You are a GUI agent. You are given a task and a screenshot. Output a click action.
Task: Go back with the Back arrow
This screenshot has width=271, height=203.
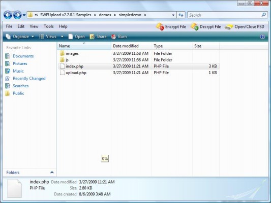[8, 15]
